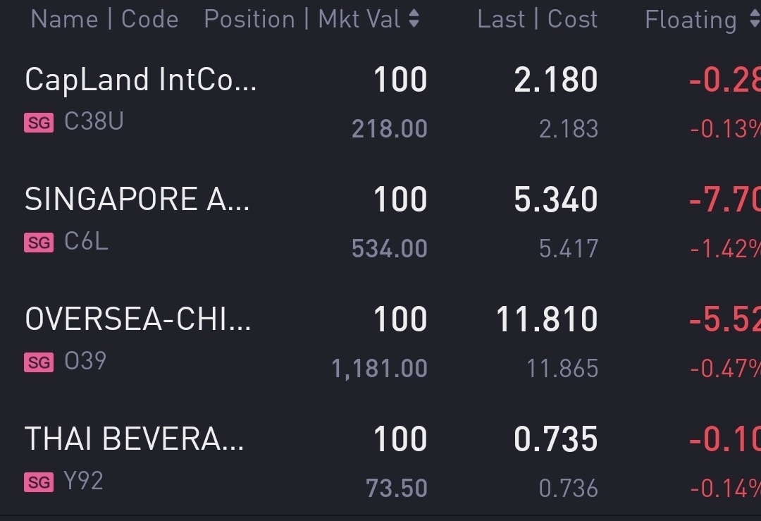Image resolution: width=761 pixels, height=521 pixels.
Task: Click the C38U stock code
Action: pos(94,122)
